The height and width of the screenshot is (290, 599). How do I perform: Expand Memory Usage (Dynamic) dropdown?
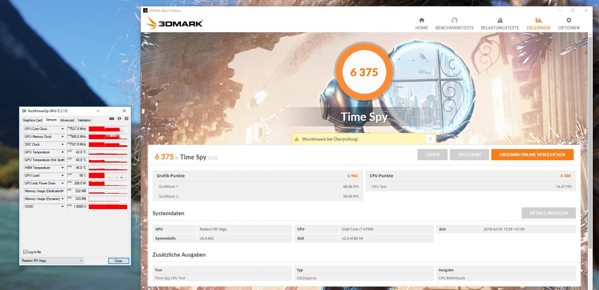pos(62,199)
